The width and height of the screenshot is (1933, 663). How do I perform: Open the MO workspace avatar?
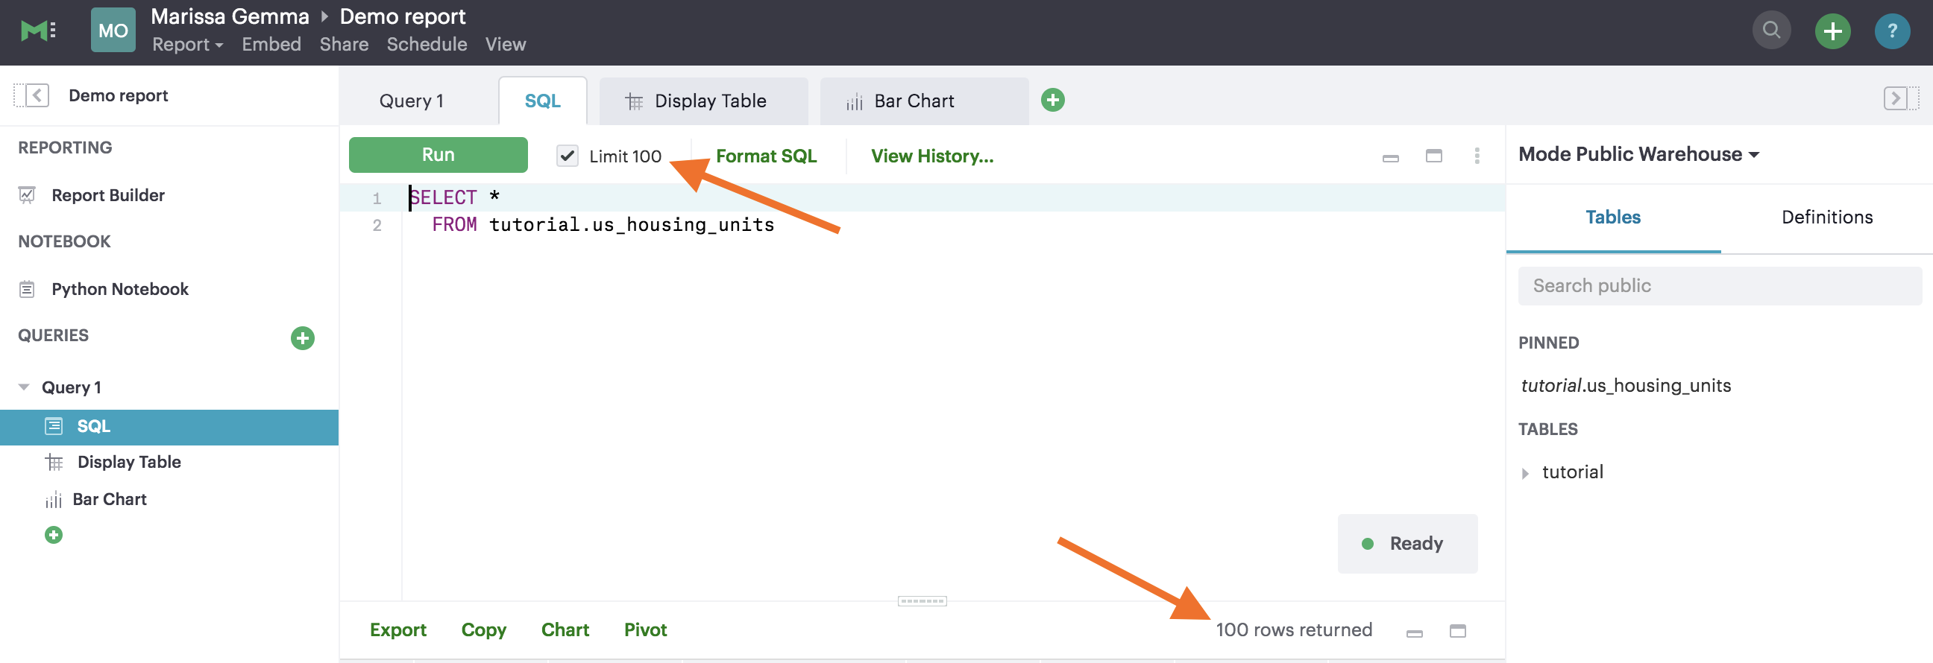point(113,31)
